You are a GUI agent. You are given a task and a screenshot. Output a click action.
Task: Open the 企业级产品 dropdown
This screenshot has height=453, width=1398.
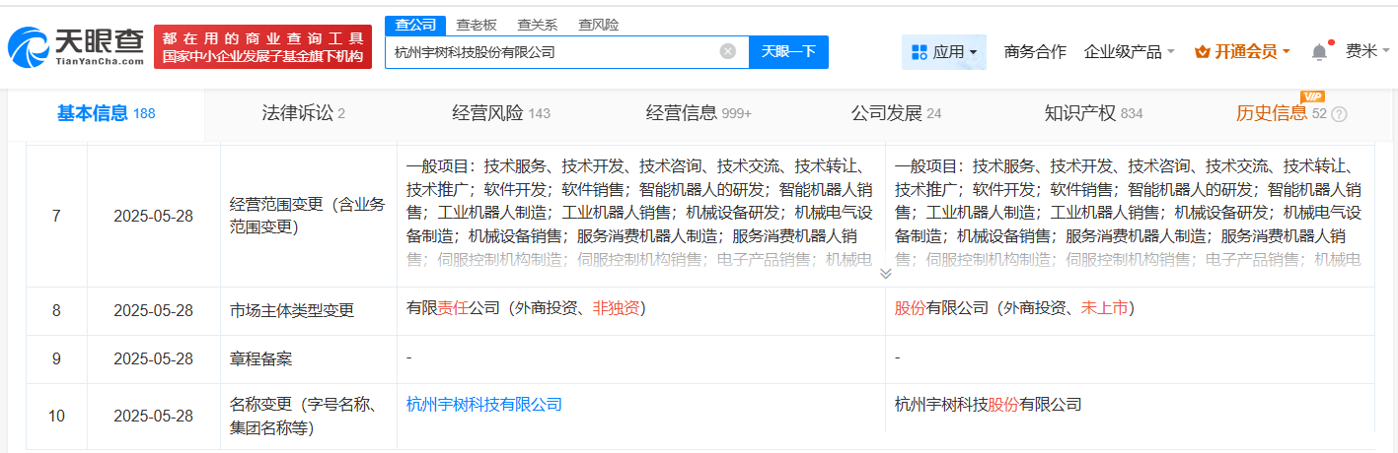coord(1129,51)
